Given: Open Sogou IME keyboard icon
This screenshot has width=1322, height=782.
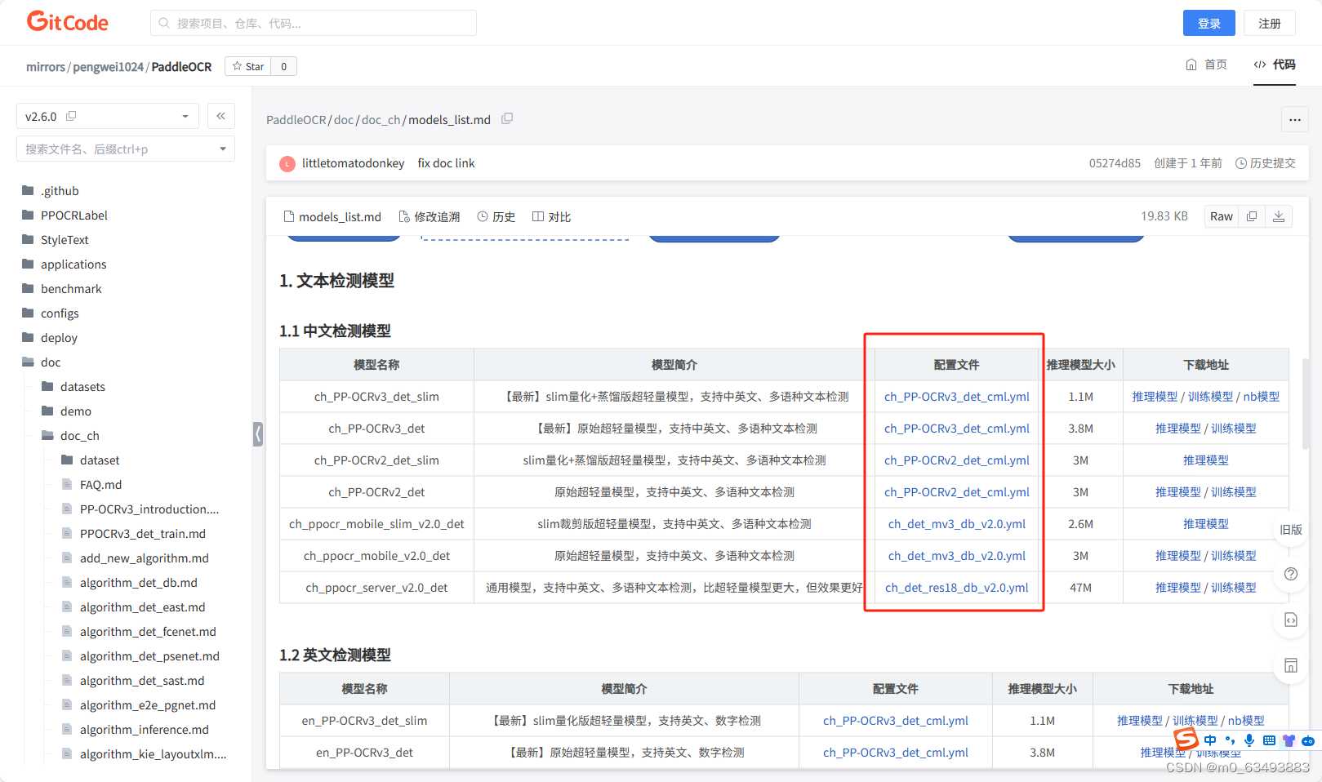Looking at the screenshot, I should pyautogui.click(x=1269, y=740).
